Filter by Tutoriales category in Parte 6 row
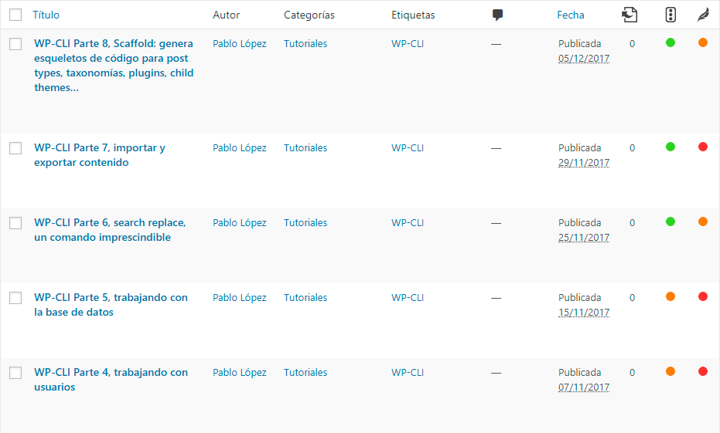The image size is (720, 433). click(305, 223)
